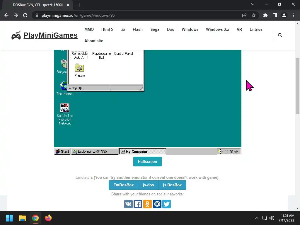The width and height of the screenshot is (300, 225).
Task: Switch to the EmDosBox emulator
Action: tap(123, 185)
